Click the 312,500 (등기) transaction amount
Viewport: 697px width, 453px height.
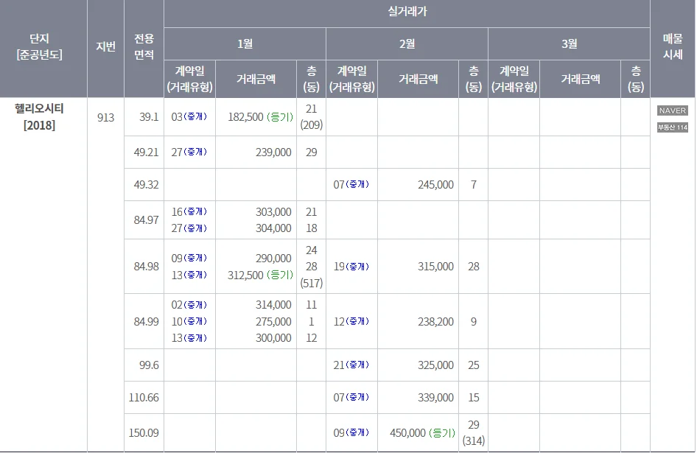(261, 275)
